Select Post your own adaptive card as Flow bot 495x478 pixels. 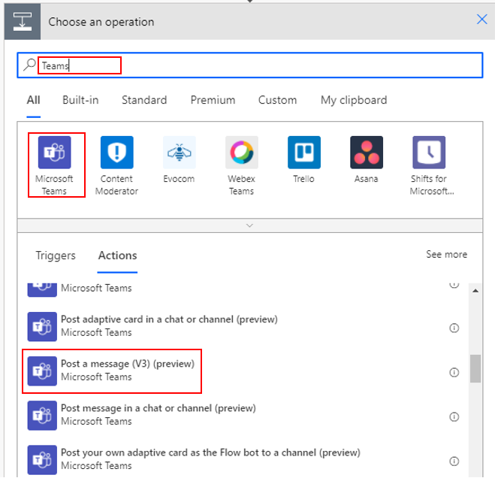coord(210,452)
